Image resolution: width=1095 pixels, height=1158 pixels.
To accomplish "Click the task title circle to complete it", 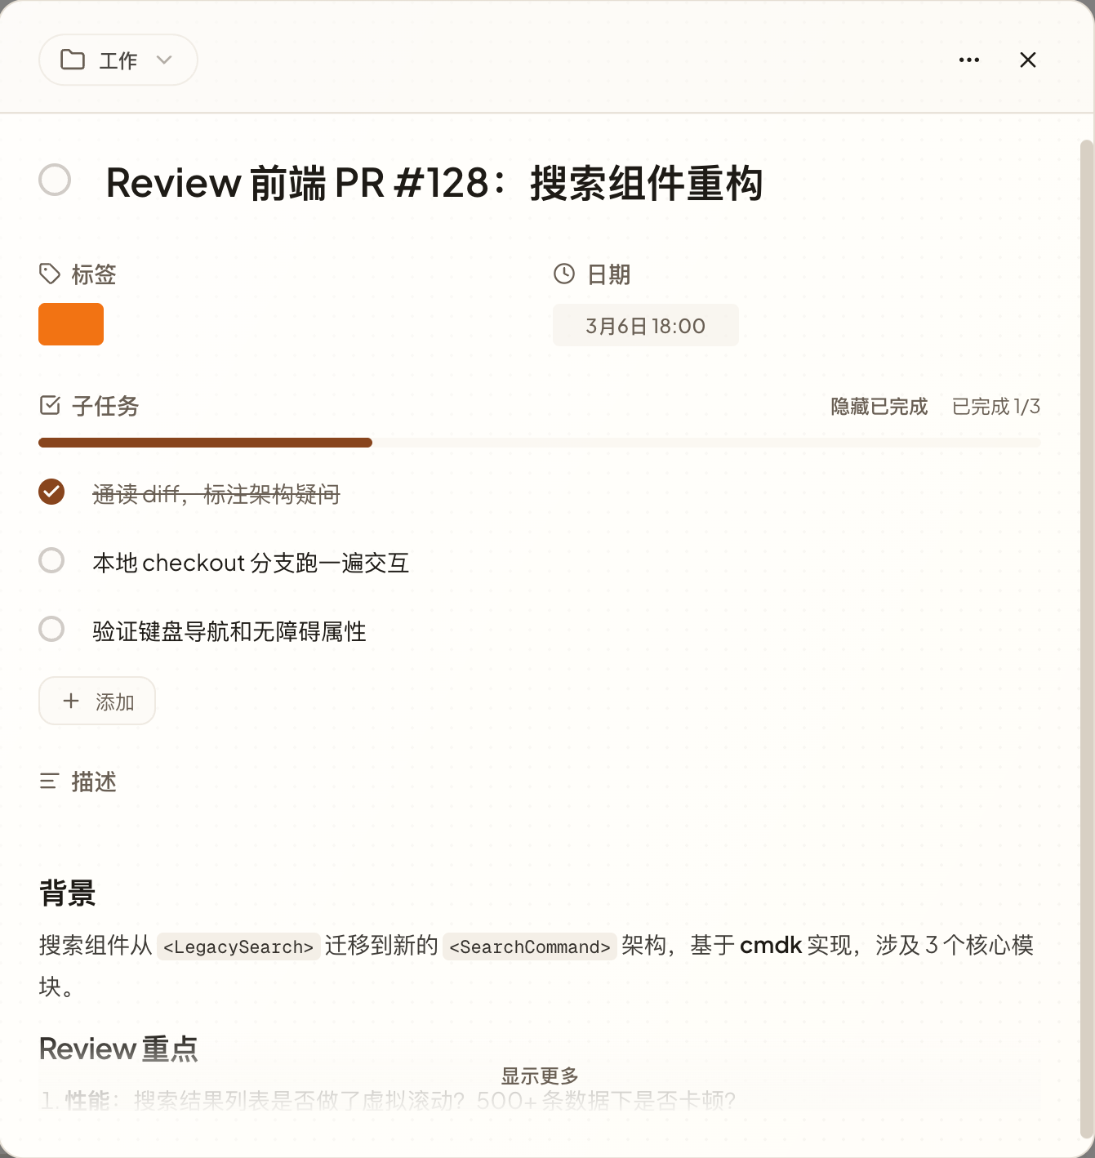I will tap(55, 180).
